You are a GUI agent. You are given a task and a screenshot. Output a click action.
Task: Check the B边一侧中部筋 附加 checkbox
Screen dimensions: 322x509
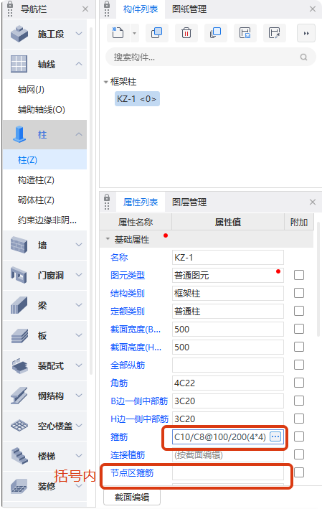click(299, 401)
